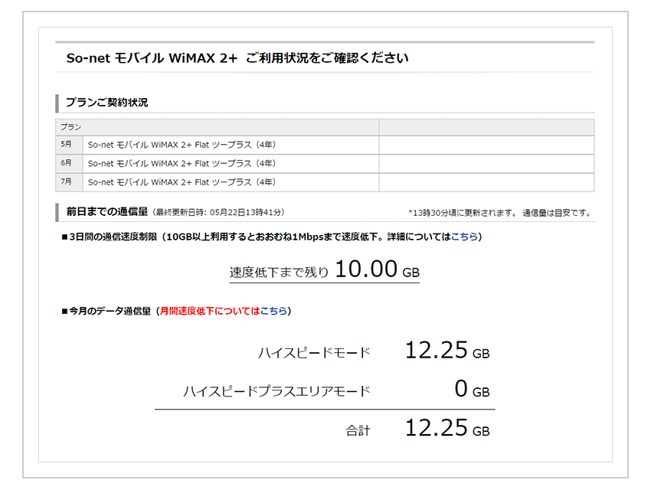Select the 7月 row label in plan table
This screenshot has height=490, width=651.
(67, 182)
